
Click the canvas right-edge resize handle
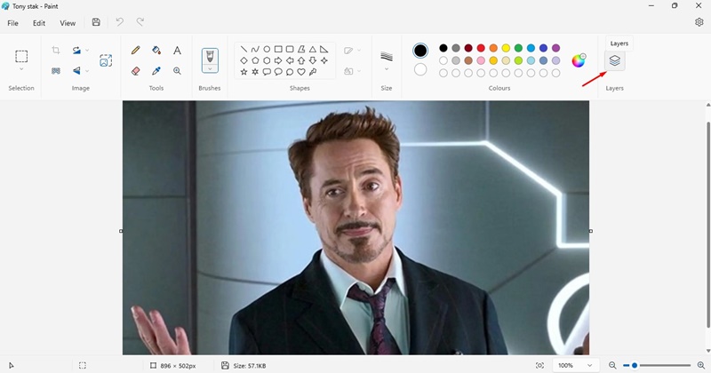pos(590,231)
